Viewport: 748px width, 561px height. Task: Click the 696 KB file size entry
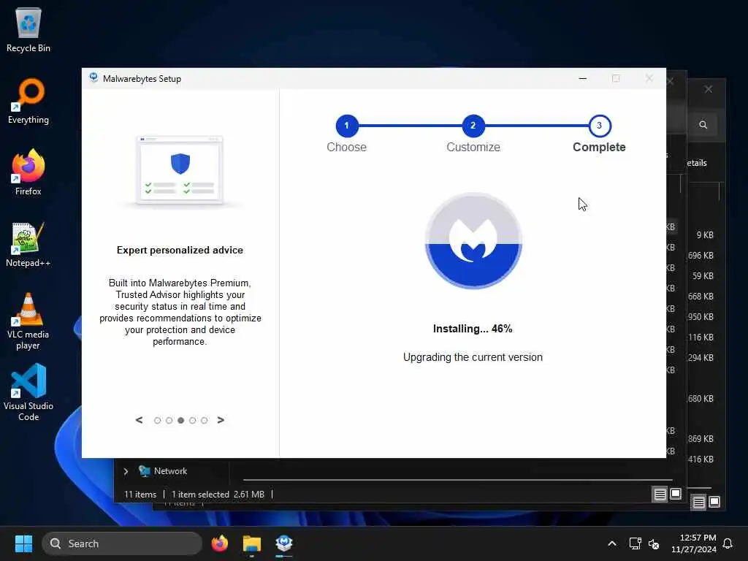point(701,256)
